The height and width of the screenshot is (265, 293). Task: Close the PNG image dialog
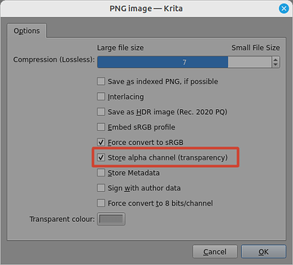tap(283, 9)
